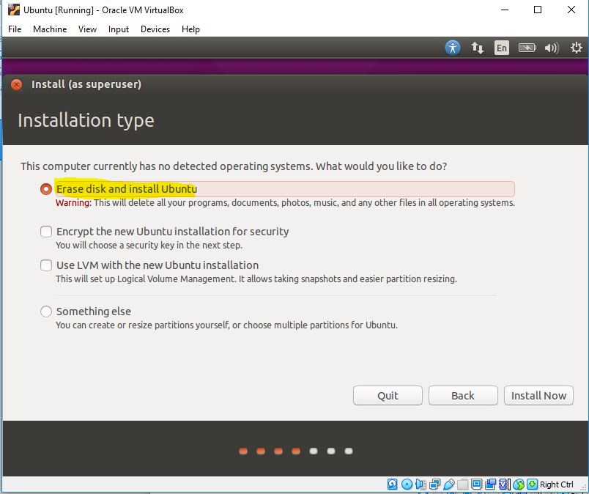The width and height of the screenshot is (589, 494).
Task: Select the Something else partitioning option
Action: (45, 311)
